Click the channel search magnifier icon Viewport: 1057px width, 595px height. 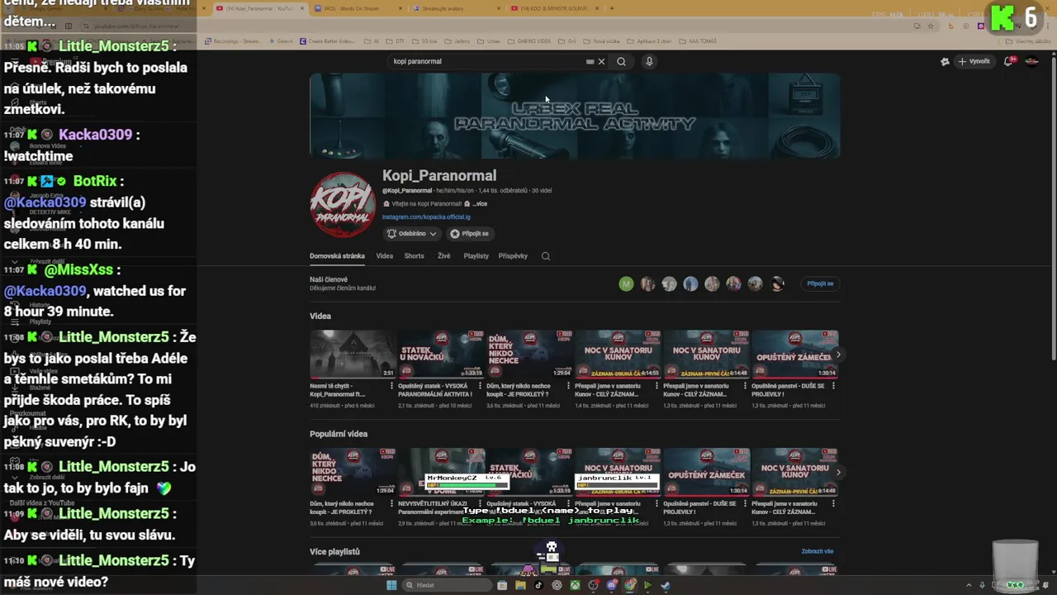[x=546, y=256]
